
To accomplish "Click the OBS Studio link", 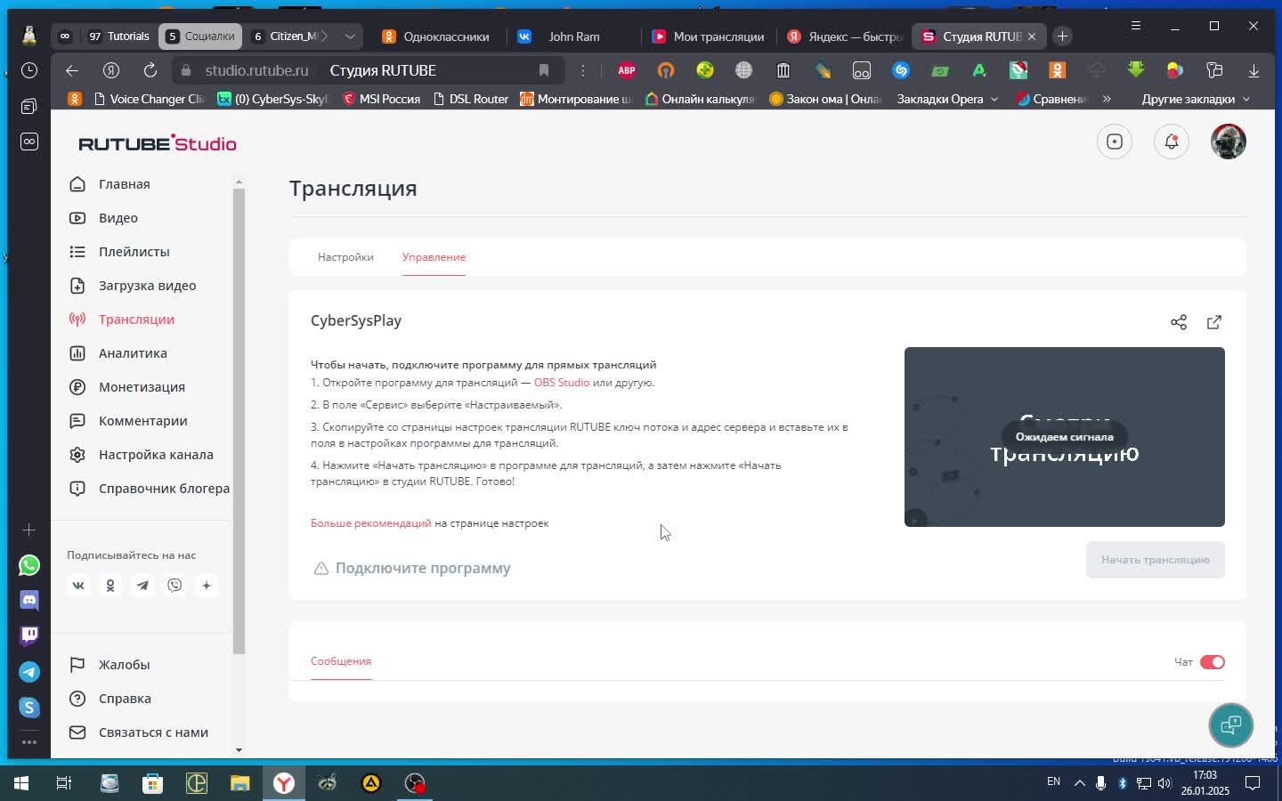I will click(562, 383).
